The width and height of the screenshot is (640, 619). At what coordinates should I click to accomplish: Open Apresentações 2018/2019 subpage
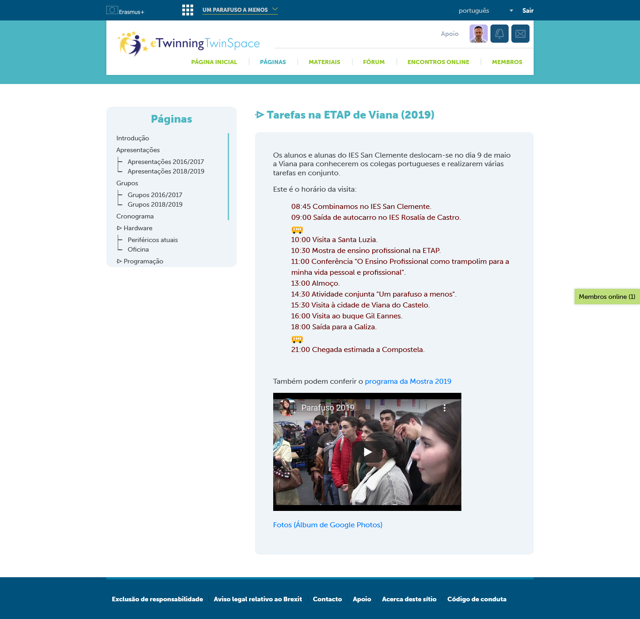[166, 171]
